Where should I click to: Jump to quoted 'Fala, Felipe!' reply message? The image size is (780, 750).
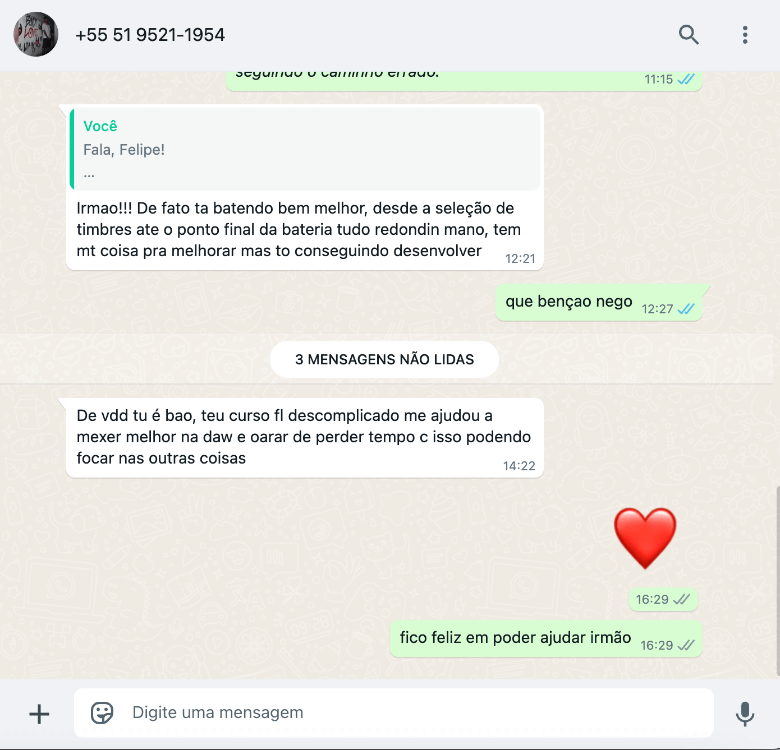(x=305, y=149)
